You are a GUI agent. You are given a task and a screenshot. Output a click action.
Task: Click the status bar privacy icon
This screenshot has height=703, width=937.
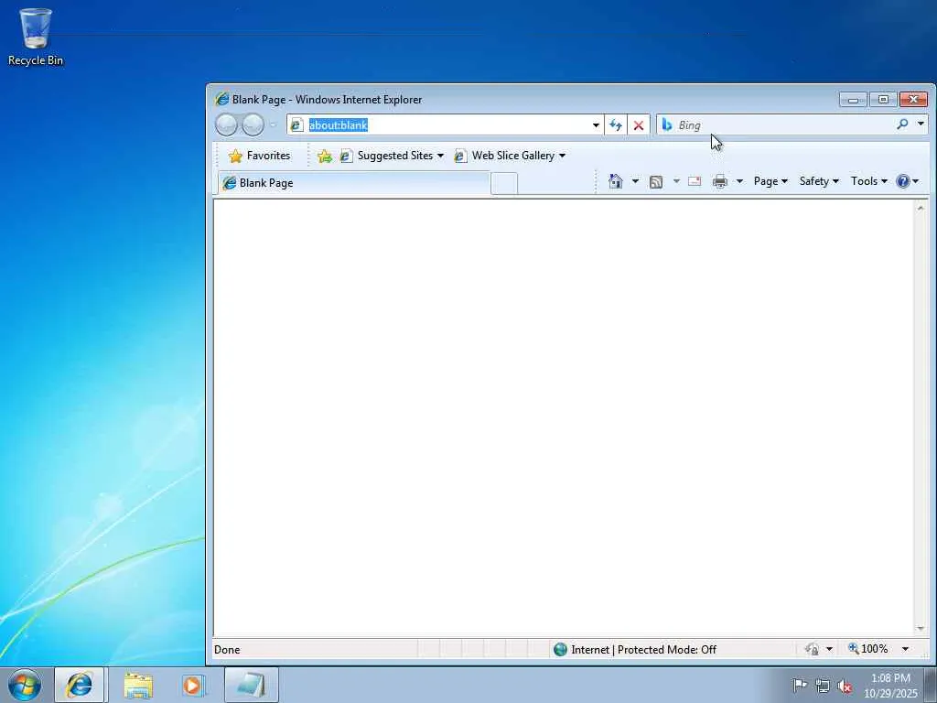click(x=812, y=649)
